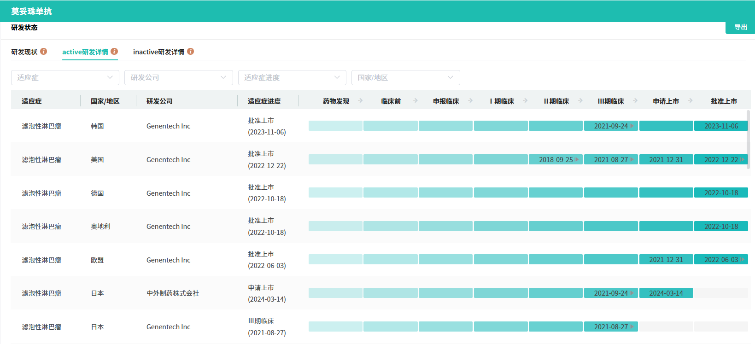The width and height of the screenshot is (755, 344).
Task: Click the info icon beside 研发现状
Action: (44, 52)
